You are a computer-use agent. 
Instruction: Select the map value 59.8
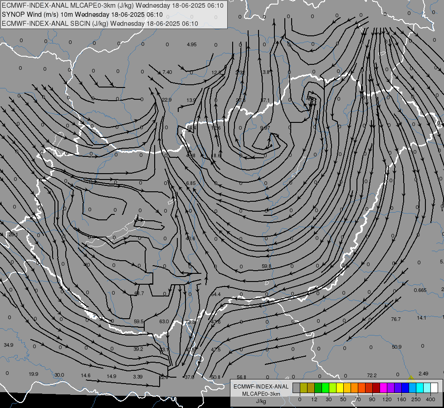tap(266, 266)
